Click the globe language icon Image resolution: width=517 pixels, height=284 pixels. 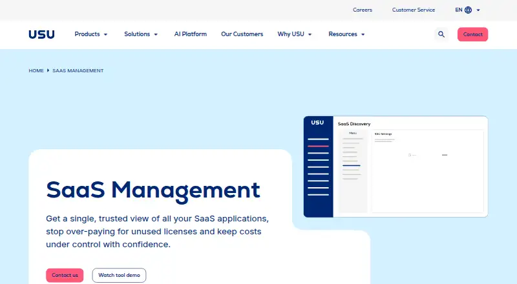coord(468,10)
